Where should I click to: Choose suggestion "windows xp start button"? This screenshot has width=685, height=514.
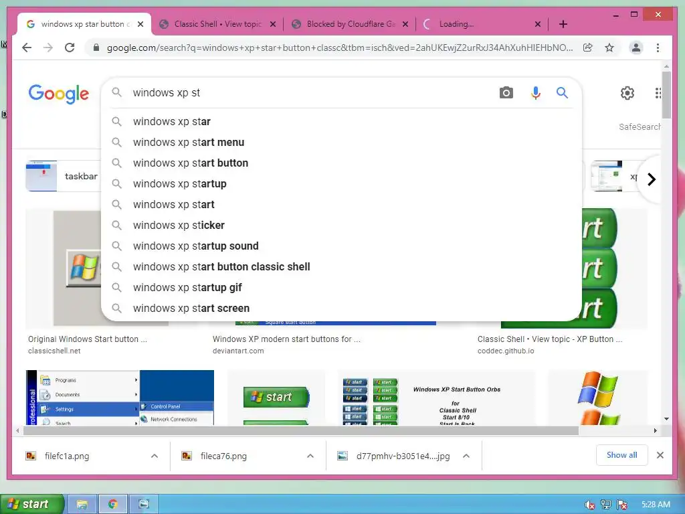tap(342, 163)
